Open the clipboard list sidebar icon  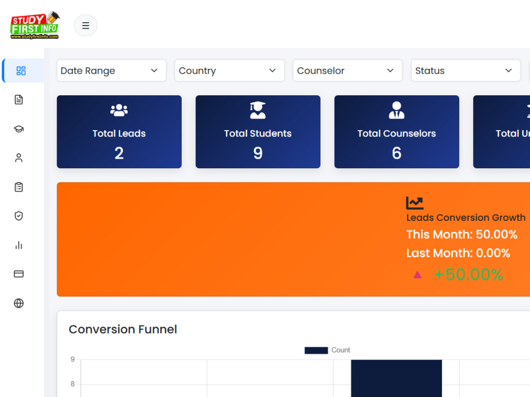tap(19, 187)
